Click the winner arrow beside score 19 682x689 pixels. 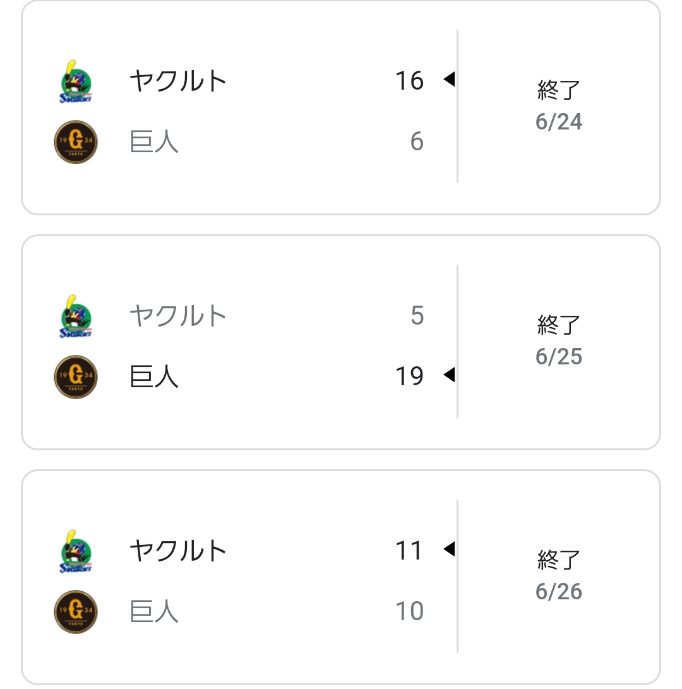[x=449, y=375]
